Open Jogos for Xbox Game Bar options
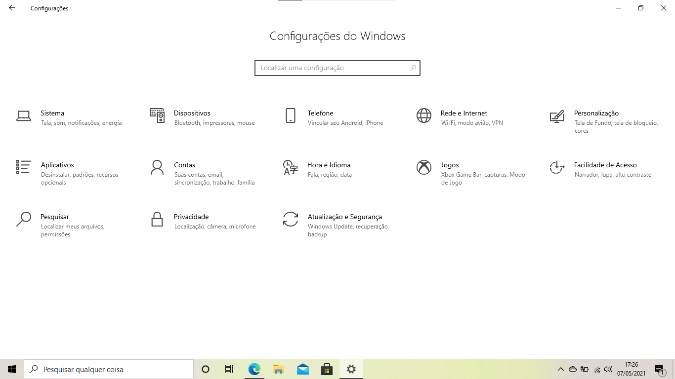The width and height of the screenshot is (675, 379). pyautogui.click(x=450, y=169)
